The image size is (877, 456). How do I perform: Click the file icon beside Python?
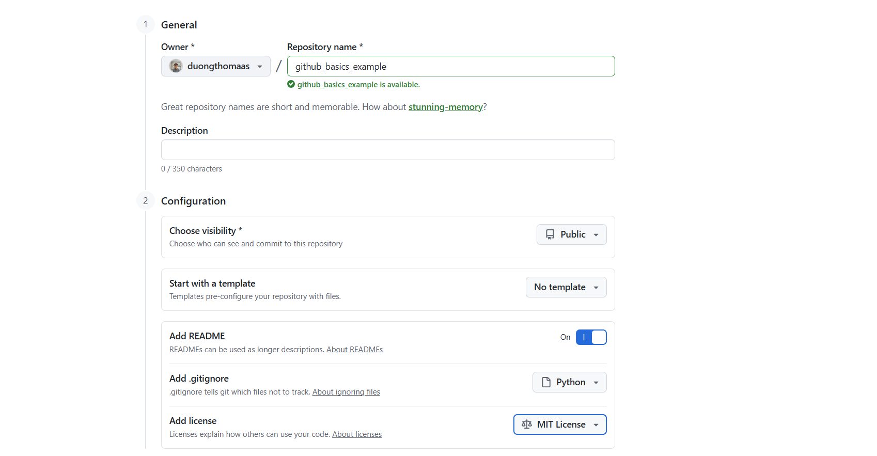point(546,382)
